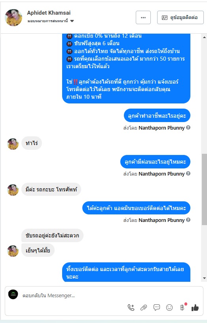Send a thumbs-up like

pyautogui.click(x=195, y=308)
